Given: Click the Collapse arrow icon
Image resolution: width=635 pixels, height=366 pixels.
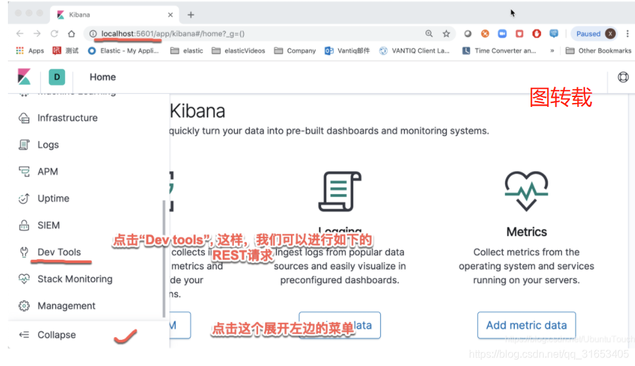Looking at the screenshot, I should (x=24, y=335).
